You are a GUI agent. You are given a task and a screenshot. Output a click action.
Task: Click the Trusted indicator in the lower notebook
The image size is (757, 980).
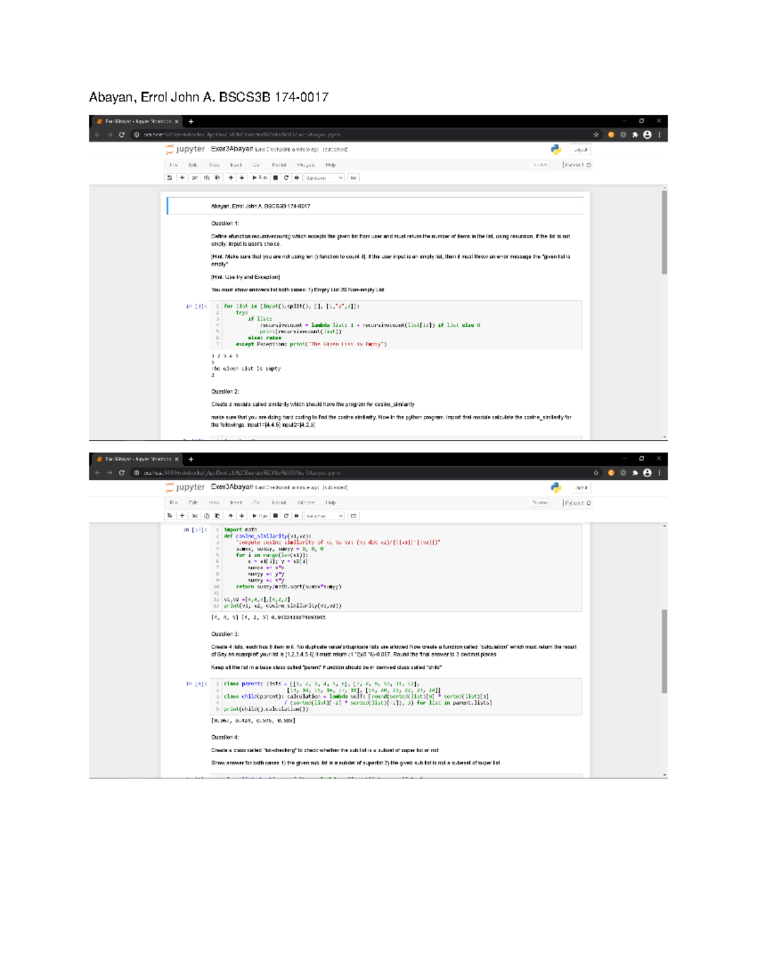click(x=540, y=503)
